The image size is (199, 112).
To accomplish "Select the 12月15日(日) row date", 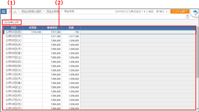I will (13, 91).
